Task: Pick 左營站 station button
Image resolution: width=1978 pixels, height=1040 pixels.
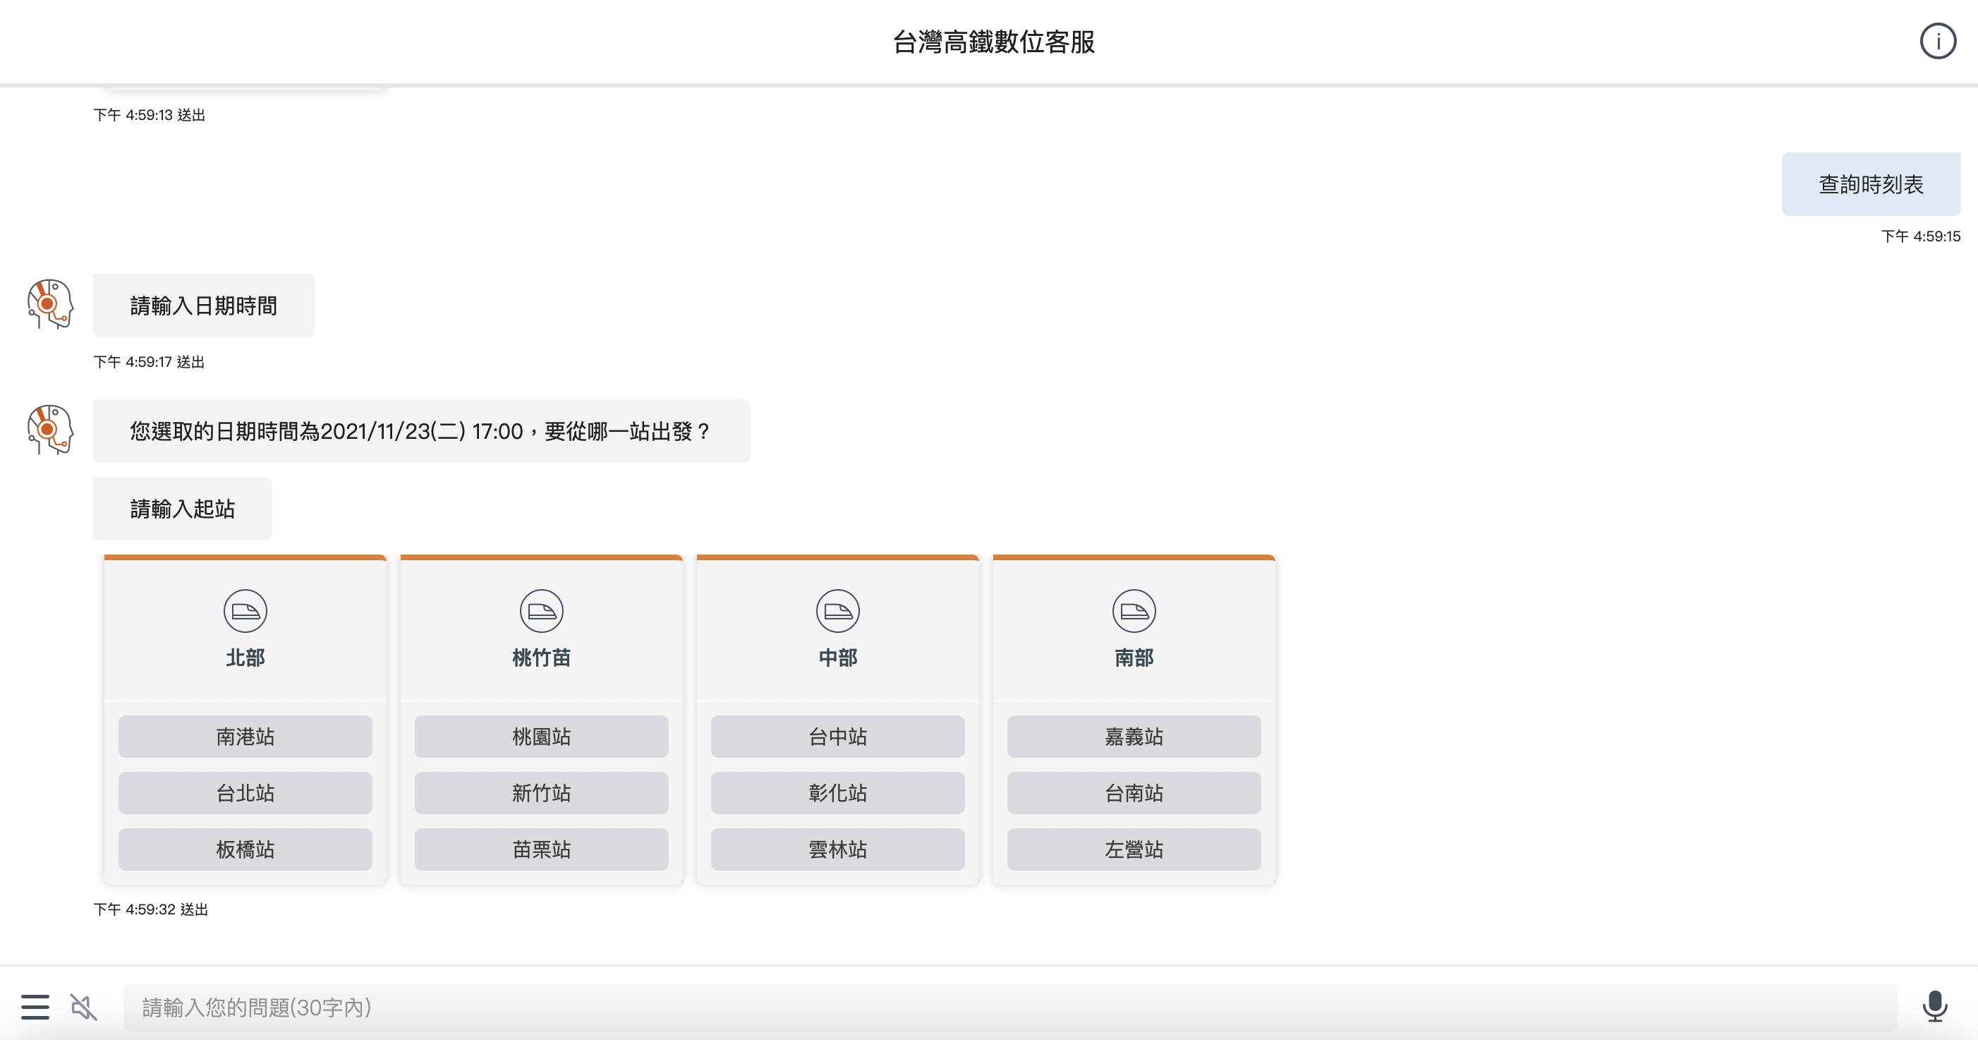Action: coord(1134,849)
